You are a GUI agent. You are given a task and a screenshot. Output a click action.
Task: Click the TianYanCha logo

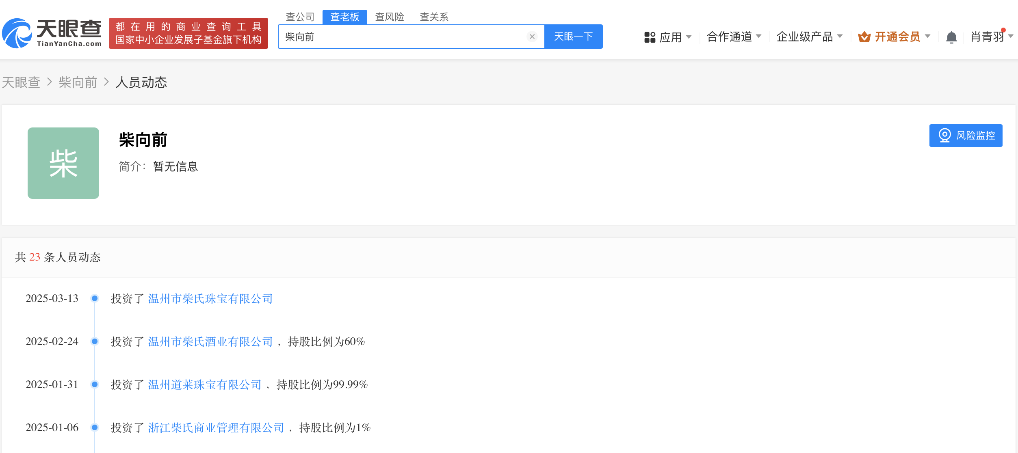coord(52,33)
